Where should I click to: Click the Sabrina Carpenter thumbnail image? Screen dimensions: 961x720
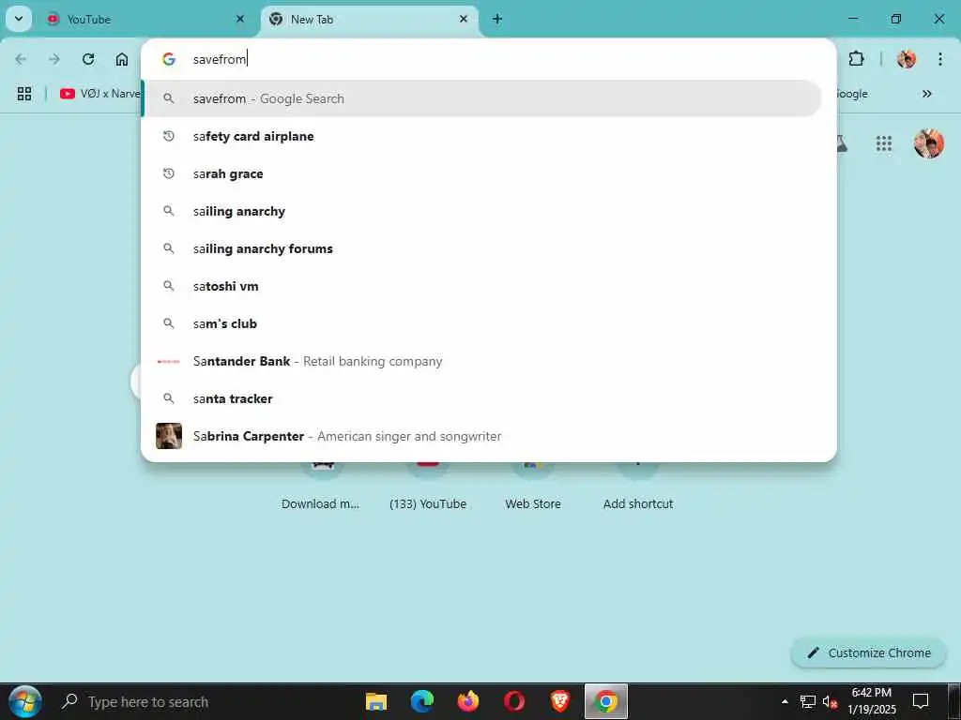coord(169,436)
